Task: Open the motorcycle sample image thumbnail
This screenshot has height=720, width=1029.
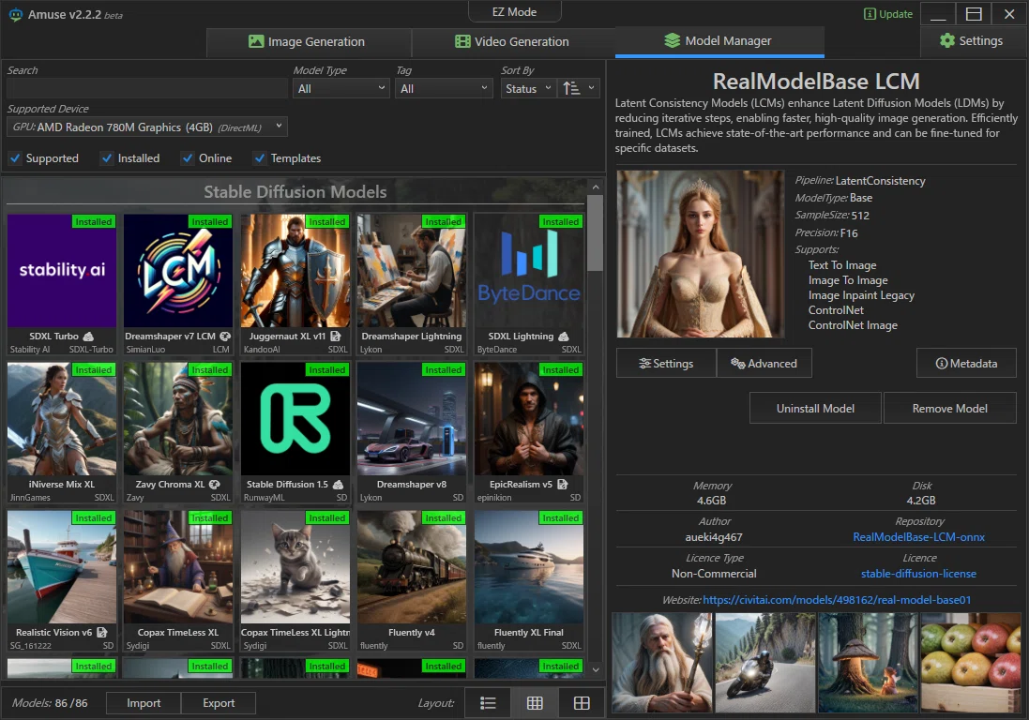Action: click(765, 662)
